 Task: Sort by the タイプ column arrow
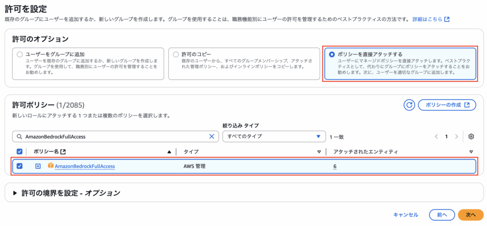tap(319, 152)
